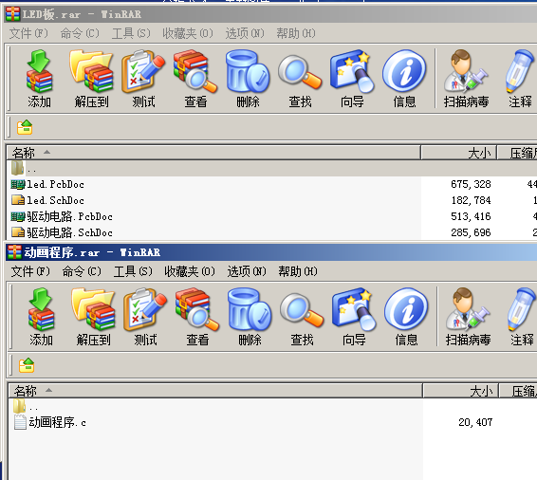Click size value 182,784
537x480 pixels.
click(471, 200)
